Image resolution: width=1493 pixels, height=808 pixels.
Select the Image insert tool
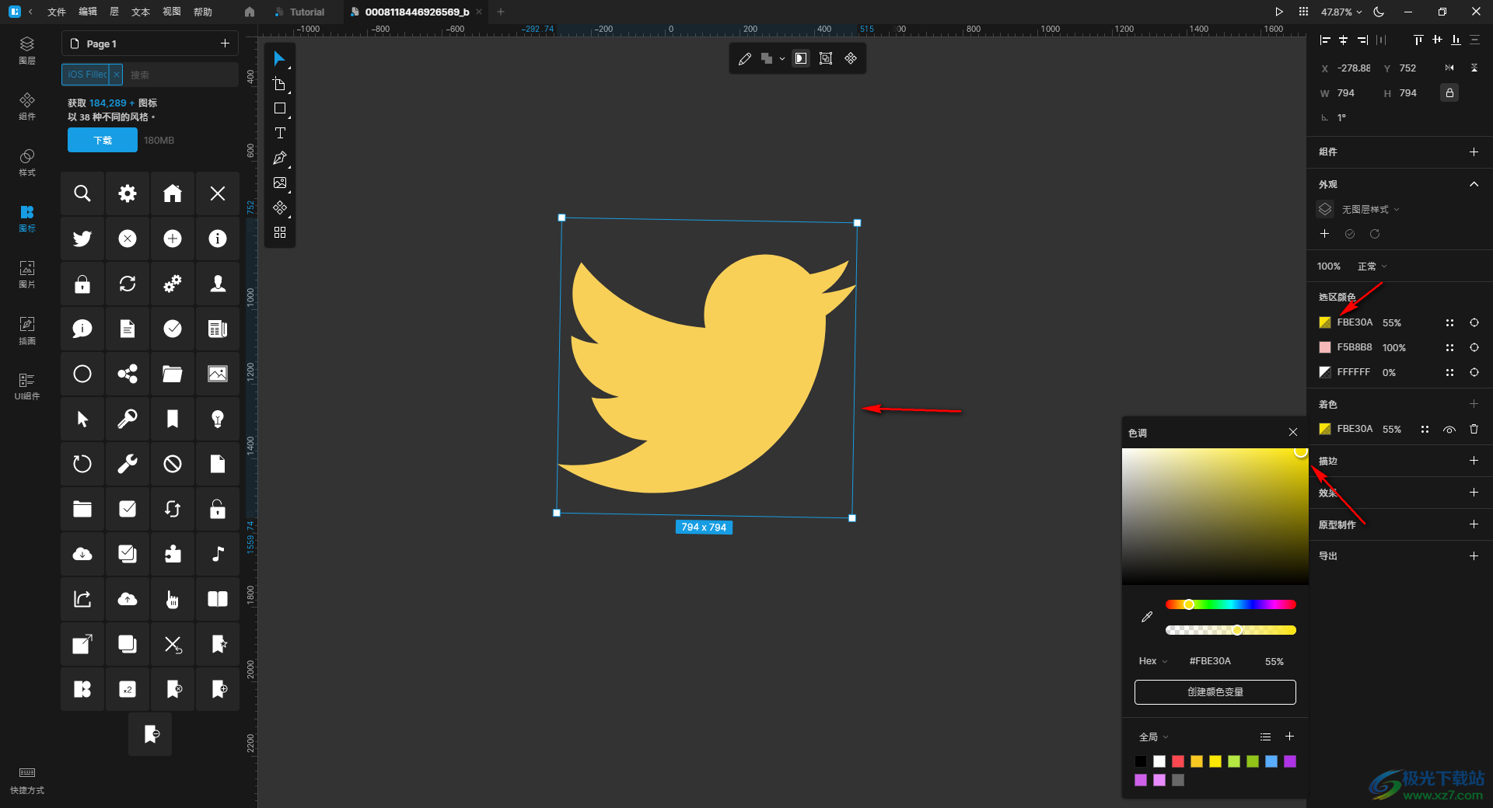tap(279, 183)
